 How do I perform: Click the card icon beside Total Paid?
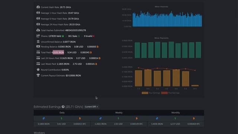click(x=38, y=52)
